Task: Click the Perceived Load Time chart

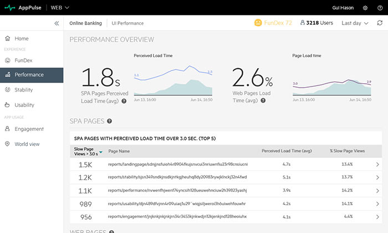Action: [173, 80]
